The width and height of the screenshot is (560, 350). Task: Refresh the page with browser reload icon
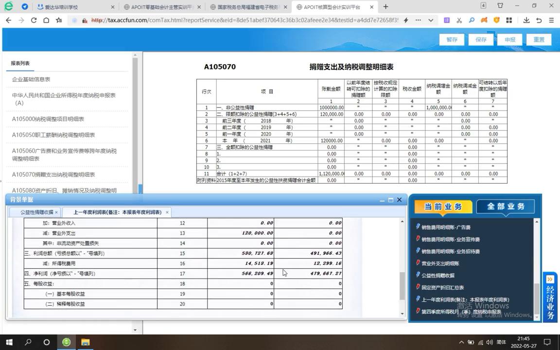[x=33, y=21]
